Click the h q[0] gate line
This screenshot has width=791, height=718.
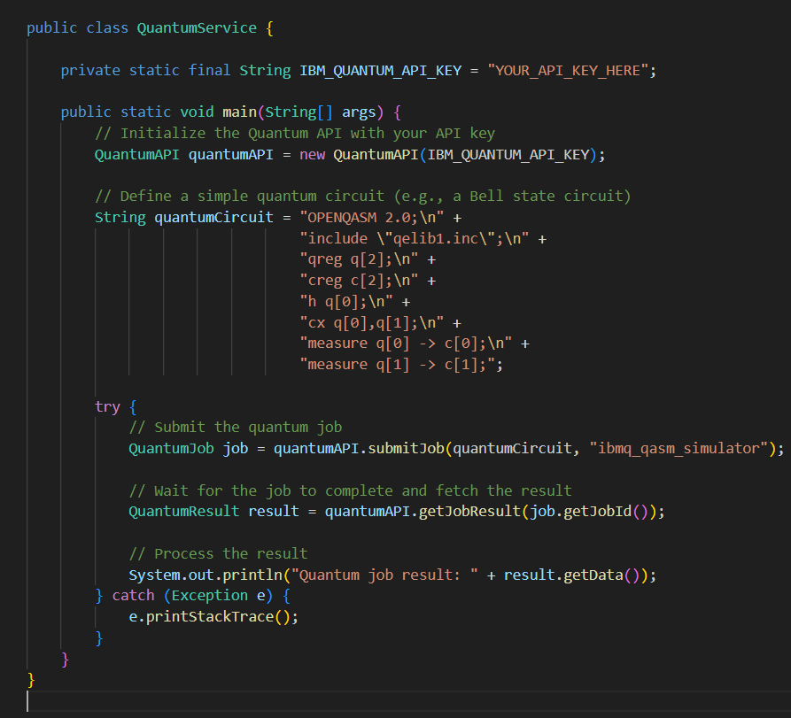(344, 301)
